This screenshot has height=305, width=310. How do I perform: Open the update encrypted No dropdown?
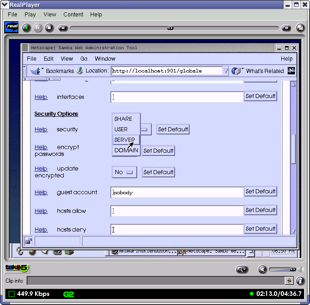click(124, 172)
